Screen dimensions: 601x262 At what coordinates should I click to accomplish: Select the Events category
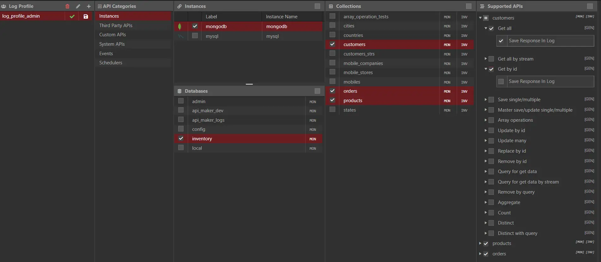[133, 54]
